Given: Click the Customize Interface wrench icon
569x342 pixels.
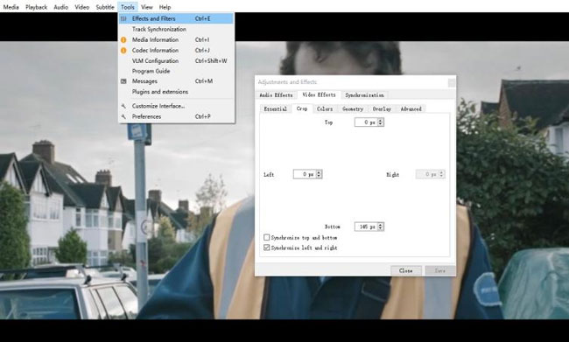Looking at the screenshot, I should (x=123, y=106).
